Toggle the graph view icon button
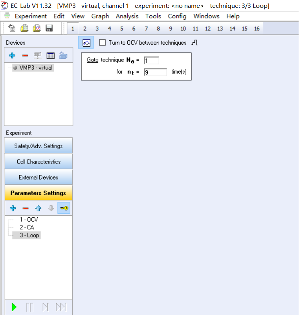 pyautogui.click(x=86, y=43)
